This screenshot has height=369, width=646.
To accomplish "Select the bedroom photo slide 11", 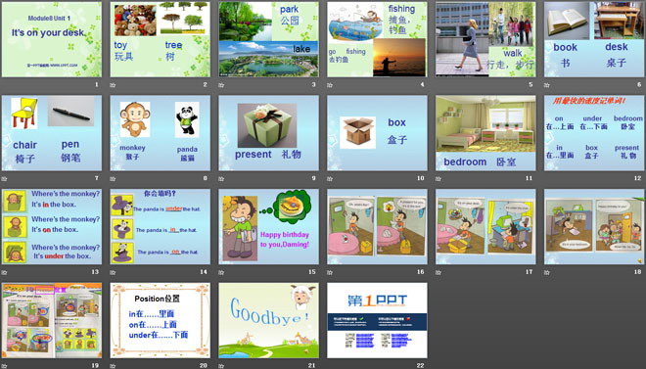I will coord(485,133).
